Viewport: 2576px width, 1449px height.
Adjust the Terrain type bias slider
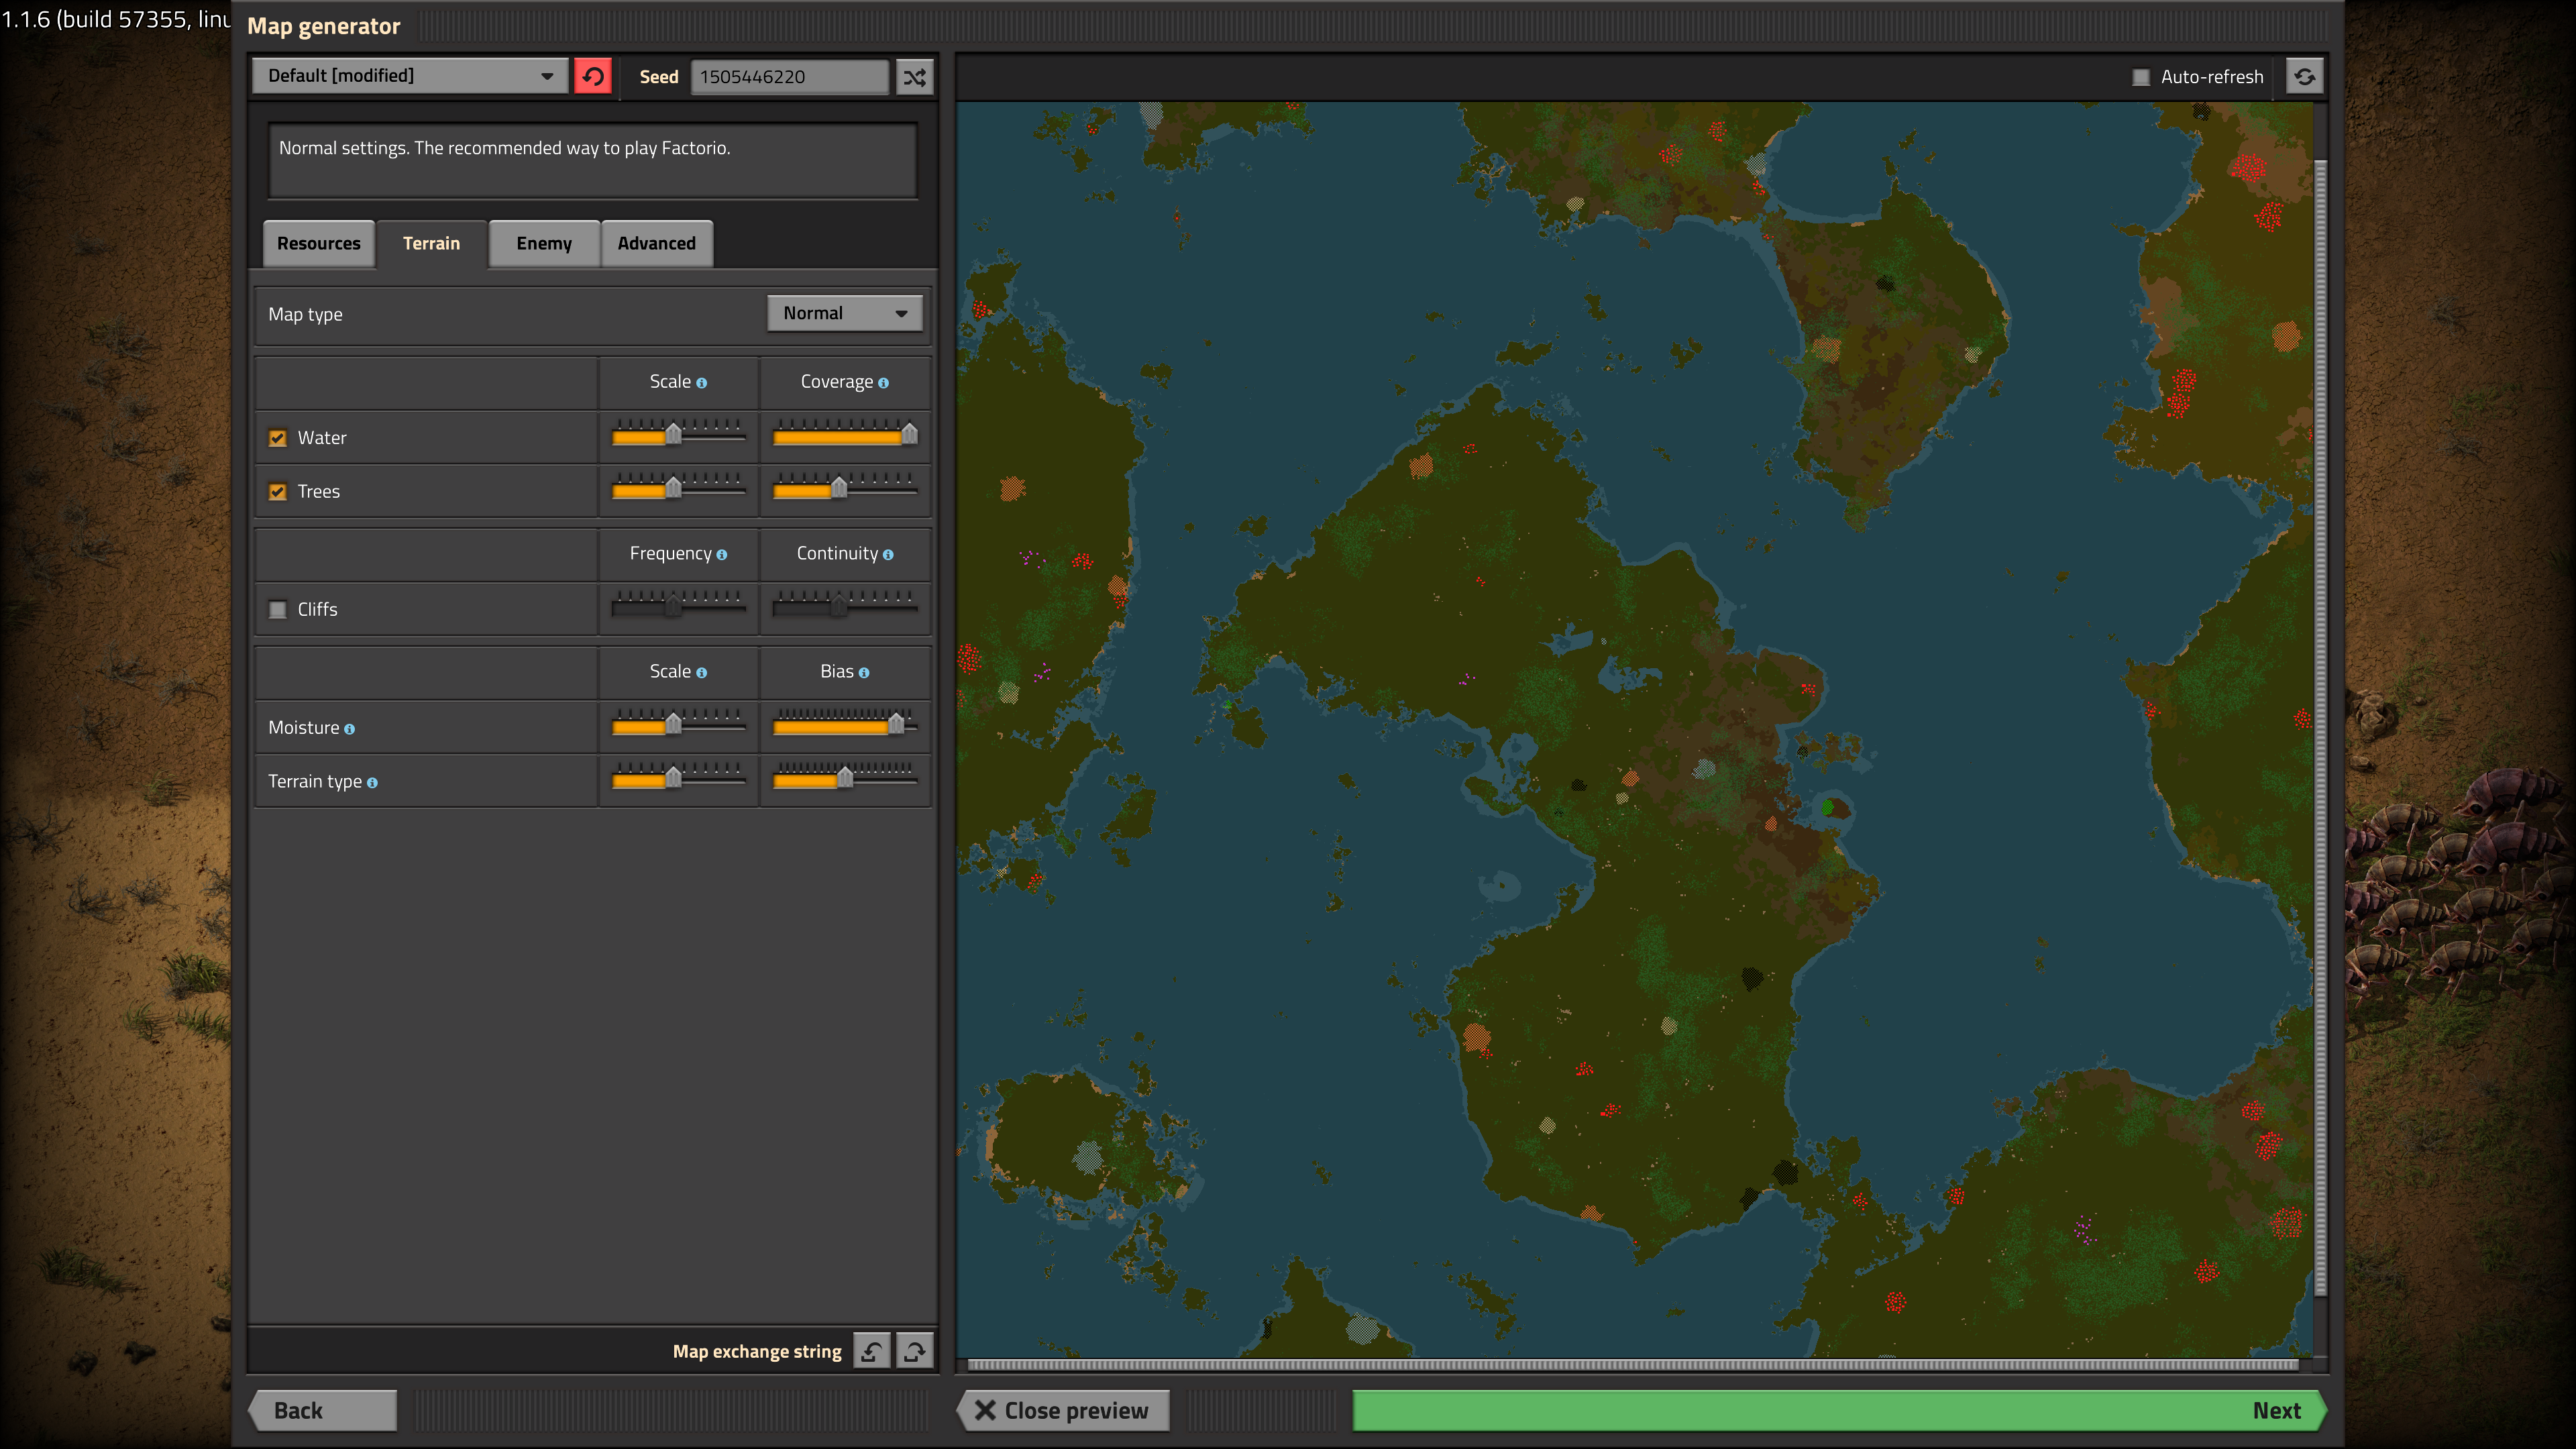[845, 778]
